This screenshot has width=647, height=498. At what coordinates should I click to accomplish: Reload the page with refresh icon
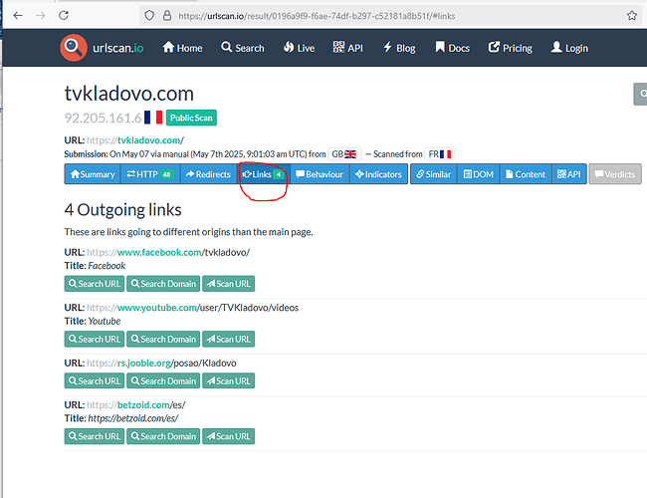pyautogui.click(x=64, y=16)
